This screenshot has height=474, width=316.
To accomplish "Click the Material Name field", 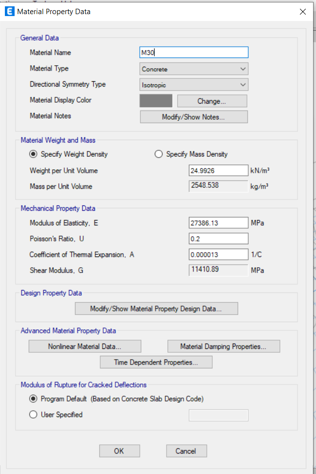I will 194,52.
